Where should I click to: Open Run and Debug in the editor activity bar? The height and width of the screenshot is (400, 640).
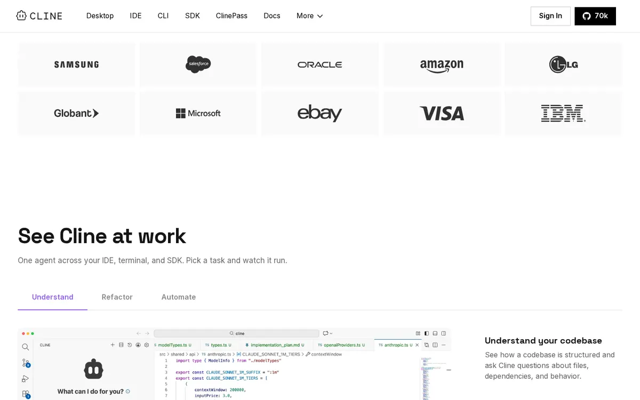[26, 379]
